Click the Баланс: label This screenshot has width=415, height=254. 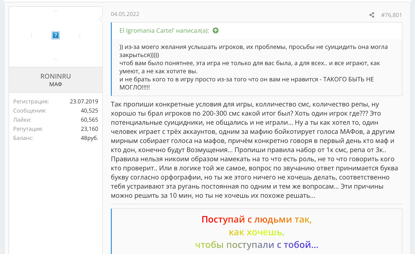tap(23, 138)
